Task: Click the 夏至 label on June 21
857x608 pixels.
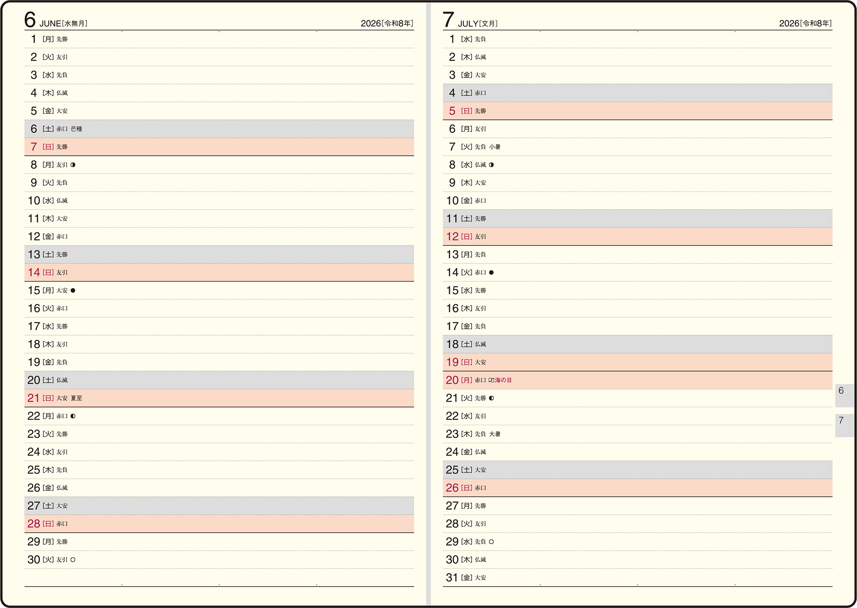Action: pyautogui.click(x=76, y=398)
